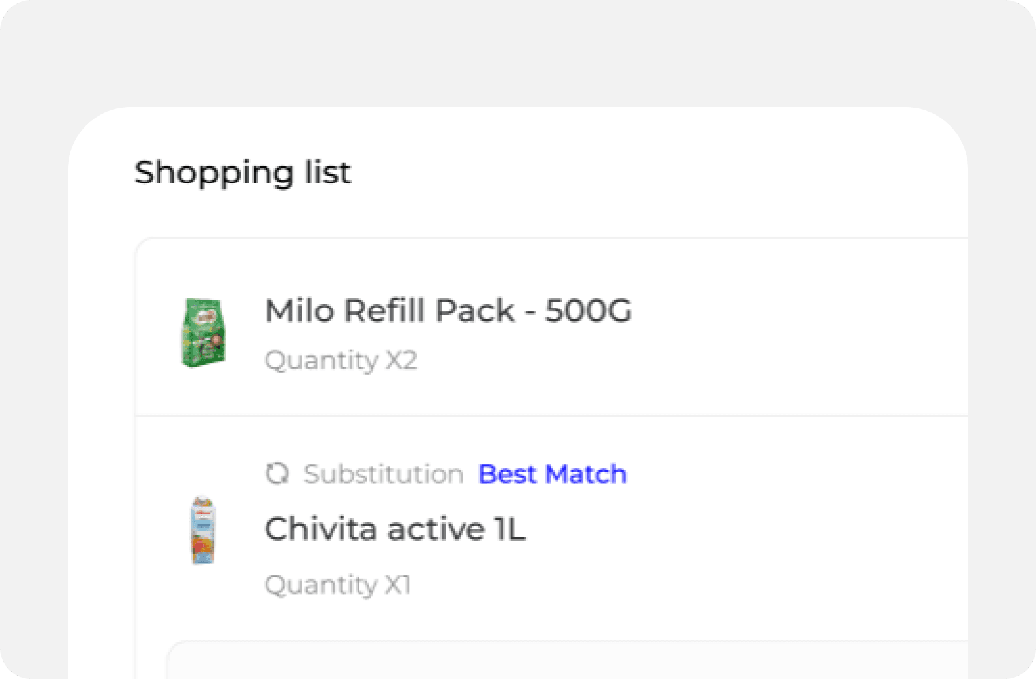Click the Quantity X2 label

click(341, 360)
